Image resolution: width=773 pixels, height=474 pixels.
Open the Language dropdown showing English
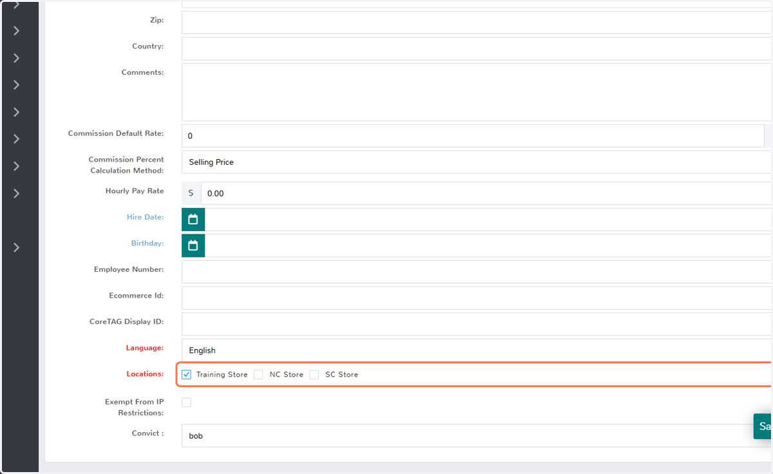click(476, 350)
